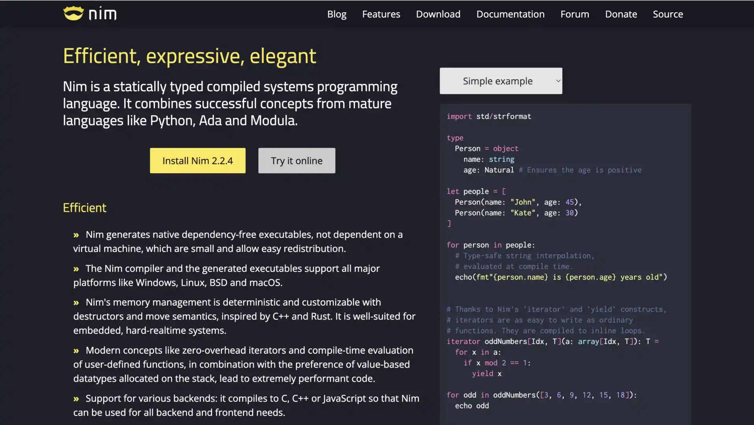Open the Source link in navigation
This screenshot has height=425, width=754.
(668, 14)
